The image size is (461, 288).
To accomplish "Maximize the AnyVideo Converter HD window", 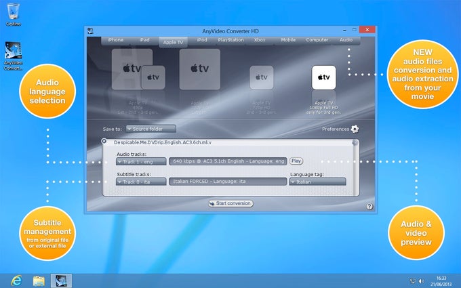I will (x=355, y=30).
